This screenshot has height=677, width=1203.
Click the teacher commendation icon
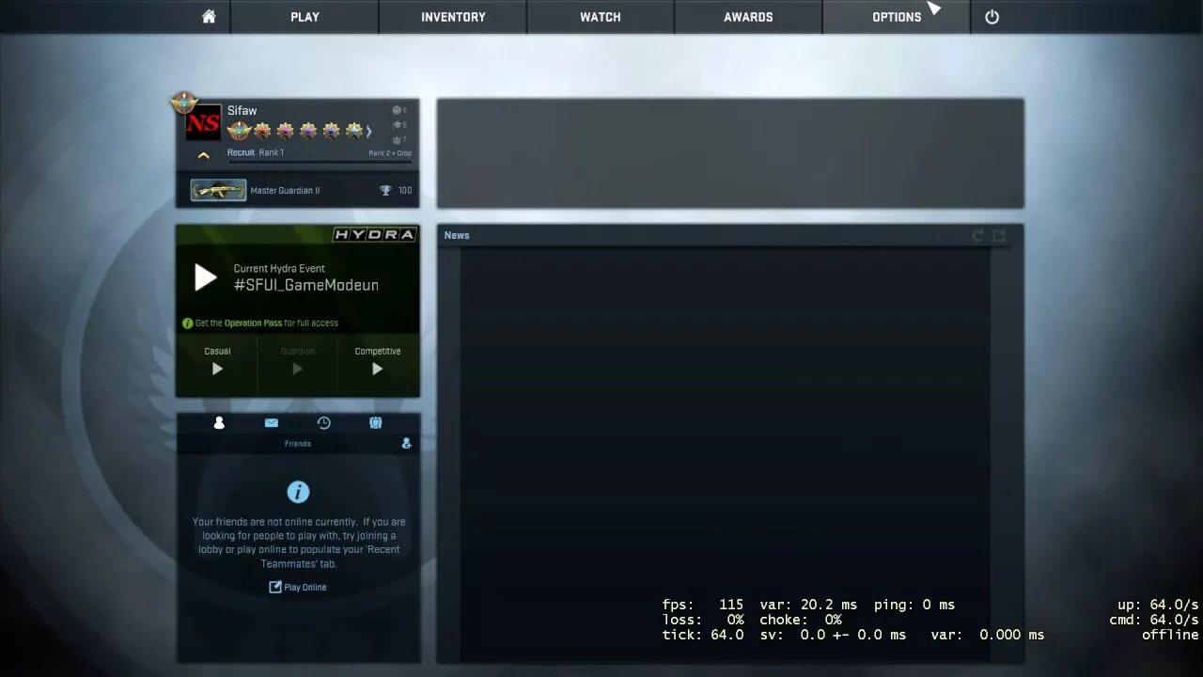[397, 125]
